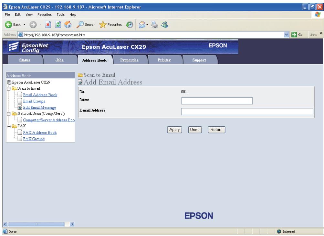This screenshot has width=324, height=236.
Task: Go to Home page icon
Action: (68, 25)
